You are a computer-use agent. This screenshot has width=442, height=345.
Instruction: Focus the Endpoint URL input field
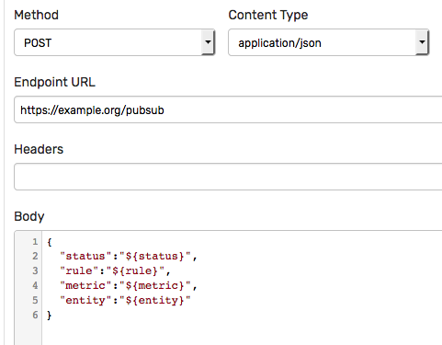coord(228,109)
